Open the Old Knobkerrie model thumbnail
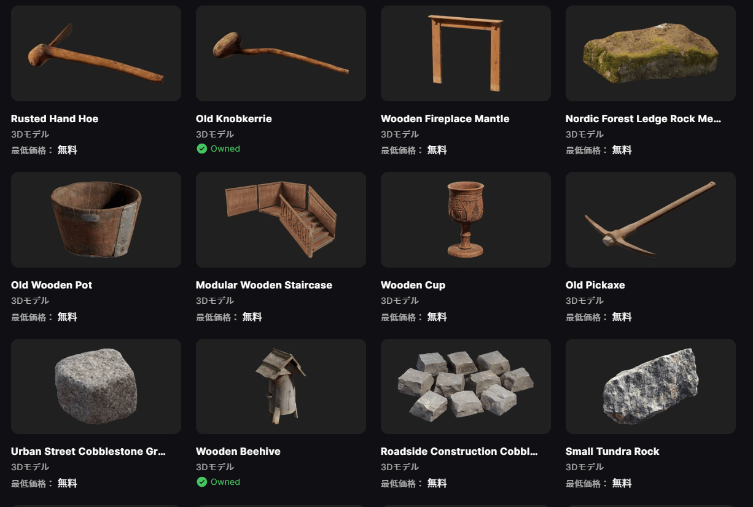 281,53
